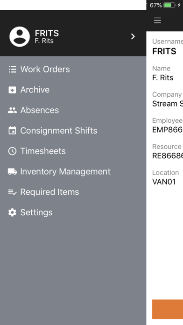183x325 pixels.
Task: Click the Work Orders list icon
Action: pyautogui.click(x=13, y=69)
